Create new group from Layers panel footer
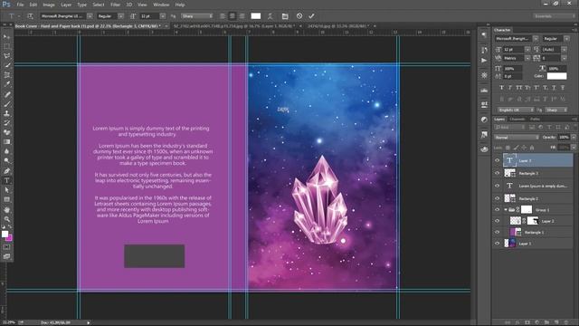Screen dimensions: 579x326 tap(546, 322)
